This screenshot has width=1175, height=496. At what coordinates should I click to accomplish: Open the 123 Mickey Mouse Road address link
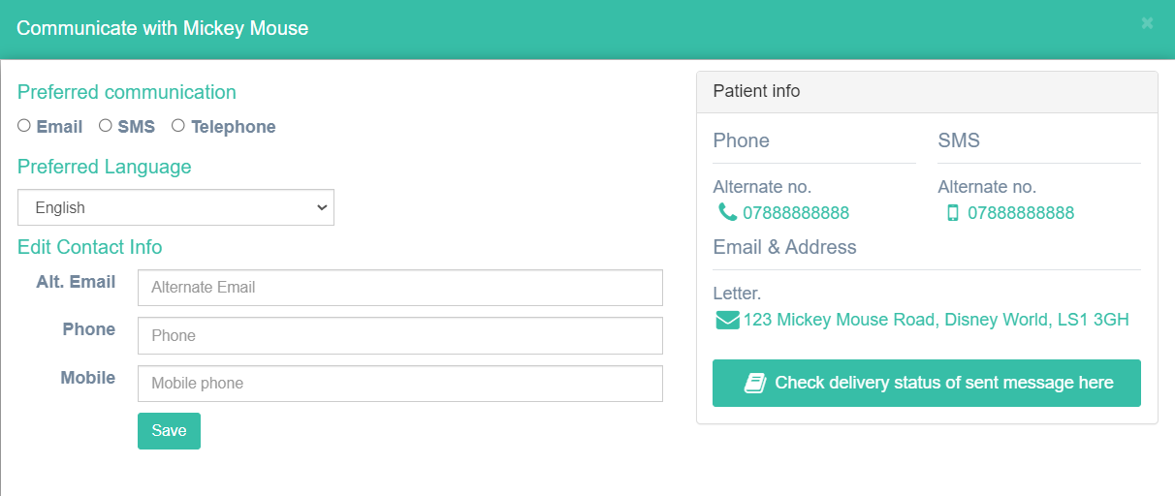(x=937, y=320)
